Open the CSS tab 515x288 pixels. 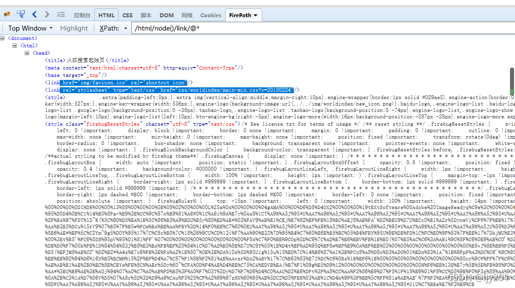(x=127, y=15)
